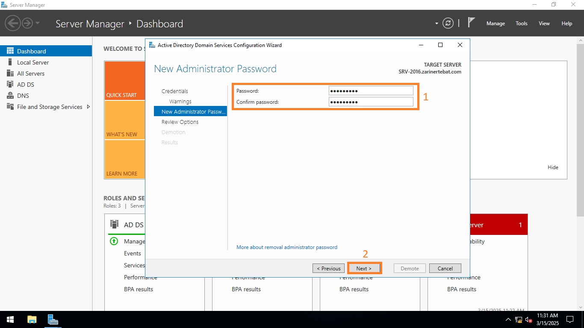Click the muted volume tray icon
The image size is (584, 328).
pos(529,319)
